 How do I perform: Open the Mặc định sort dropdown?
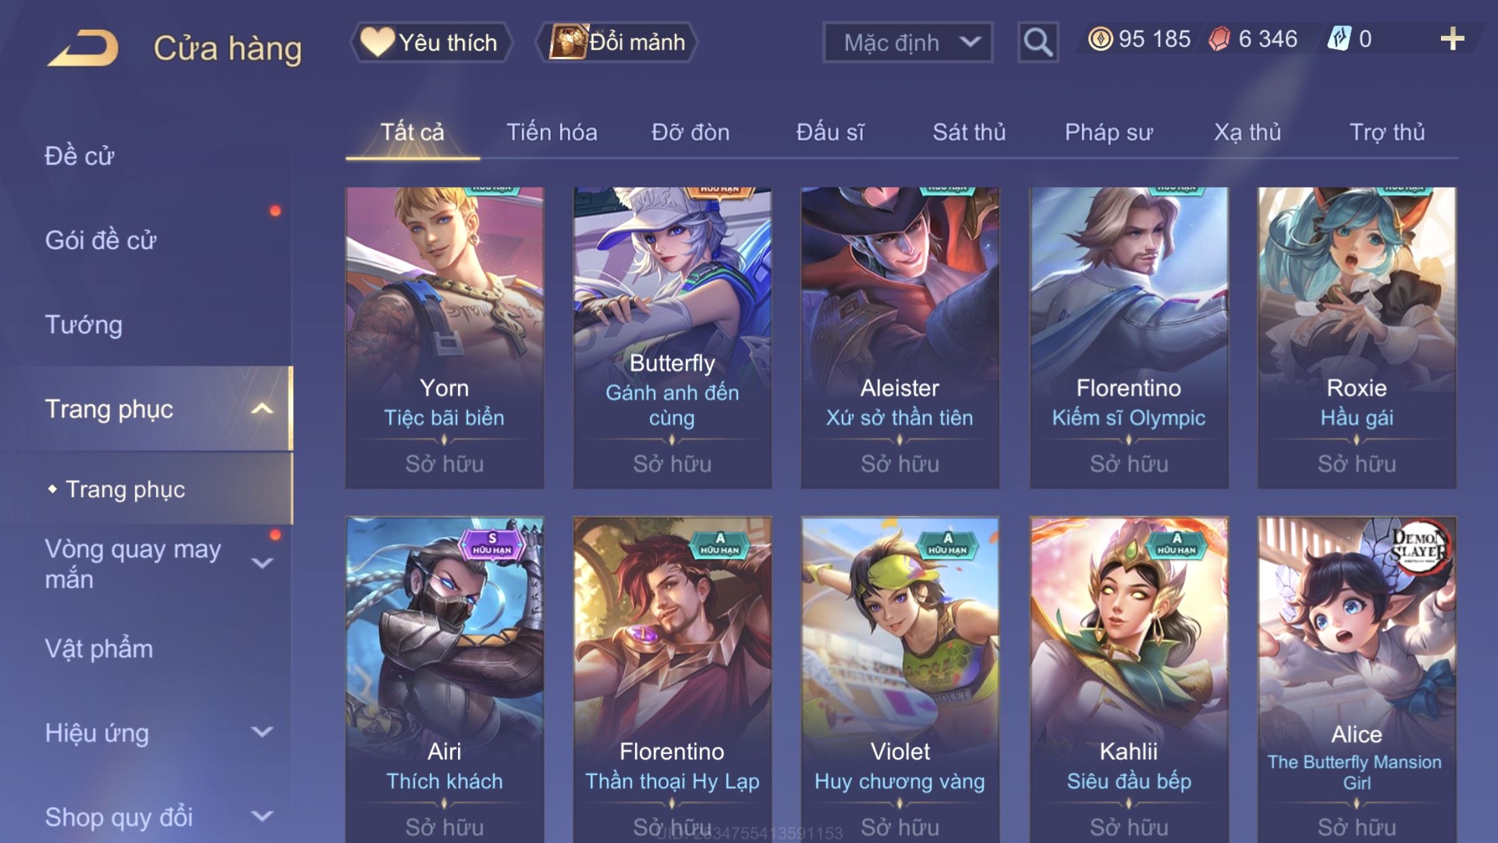click(x=908, y=42)
